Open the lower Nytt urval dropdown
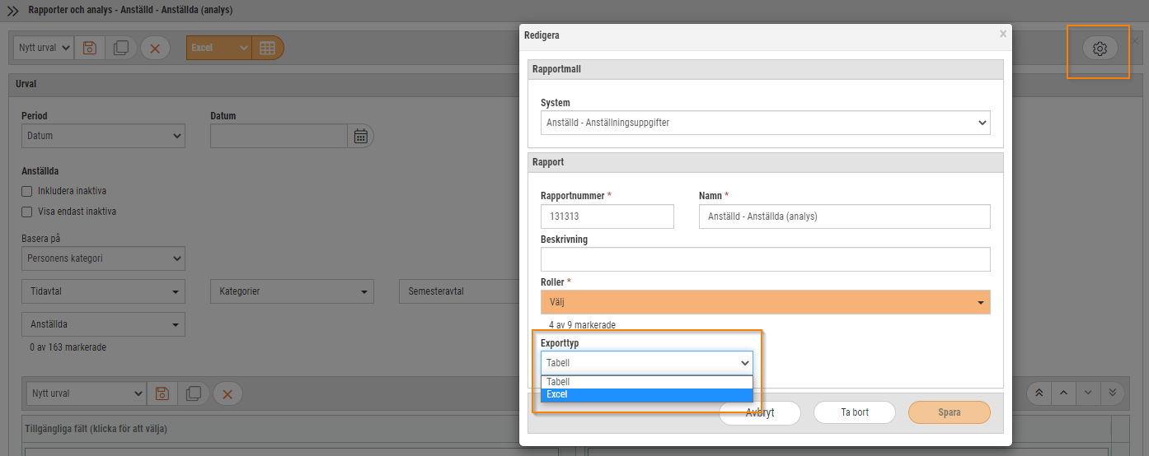 point(87,393)
